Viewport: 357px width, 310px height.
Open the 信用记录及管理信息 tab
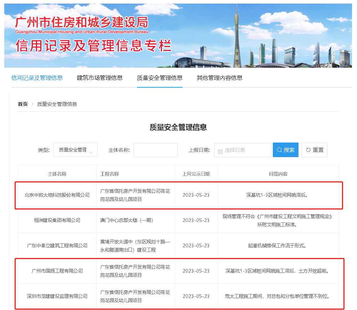37,78
